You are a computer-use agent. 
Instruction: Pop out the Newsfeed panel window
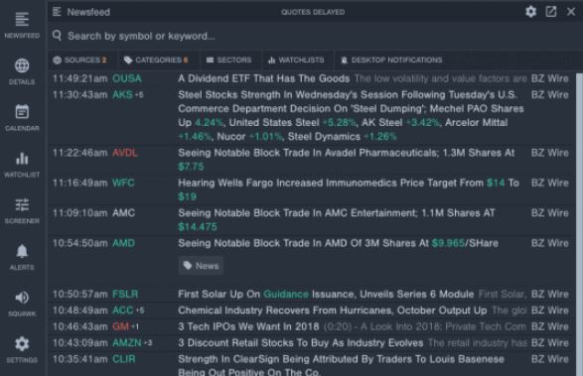(x=550, y=12)
